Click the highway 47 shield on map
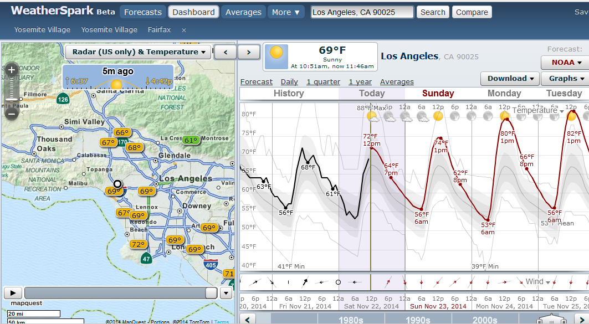The height and width of the screenshot is (324, 589). (x=146, y=259)
